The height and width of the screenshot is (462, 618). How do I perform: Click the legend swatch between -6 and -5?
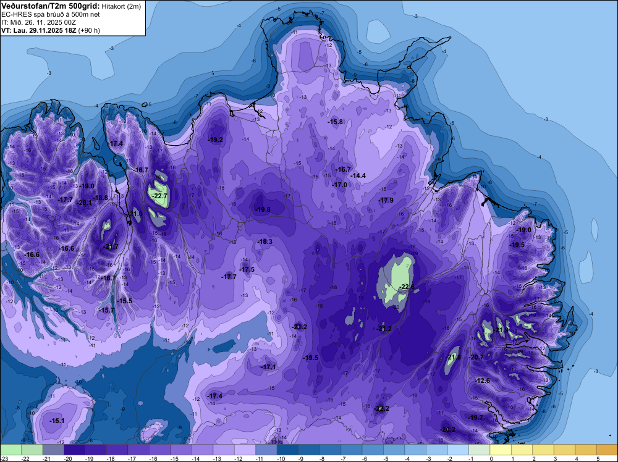click(373, 450)
